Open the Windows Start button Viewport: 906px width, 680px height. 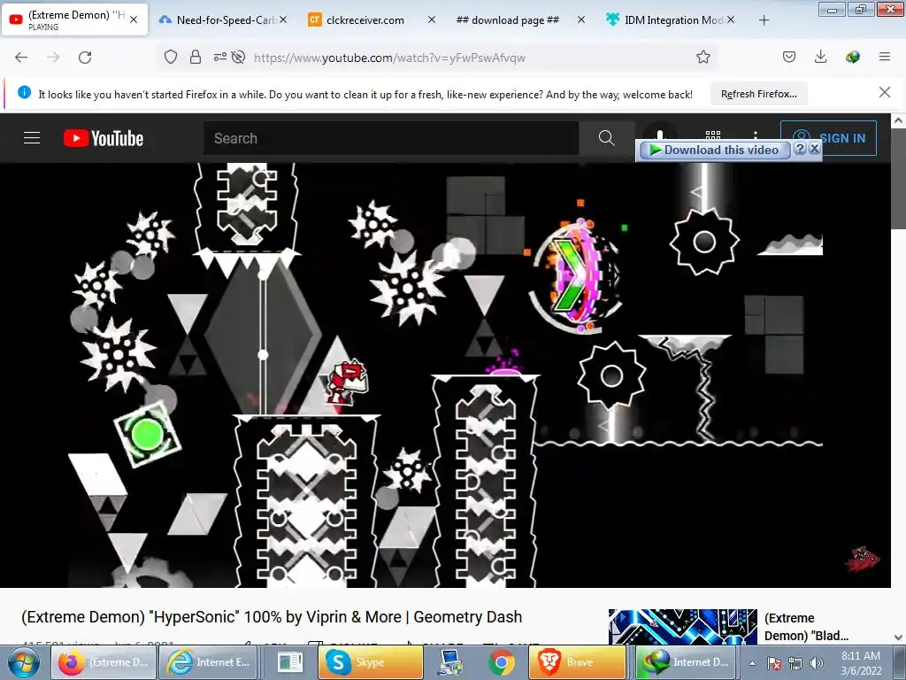(x=24, y=662)
